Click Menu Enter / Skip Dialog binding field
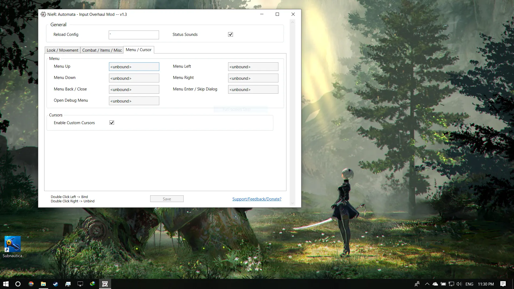514x289 pixels. 253,89
